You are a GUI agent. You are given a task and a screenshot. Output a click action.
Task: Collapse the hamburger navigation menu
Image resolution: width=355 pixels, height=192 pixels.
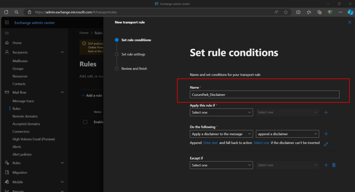click(7, 33)
